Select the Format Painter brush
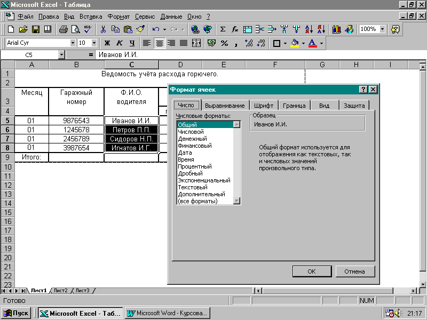 coord(140,29)
